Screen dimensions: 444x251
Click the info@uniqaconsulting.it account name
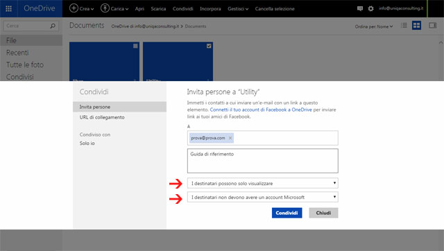pos(401,8)
